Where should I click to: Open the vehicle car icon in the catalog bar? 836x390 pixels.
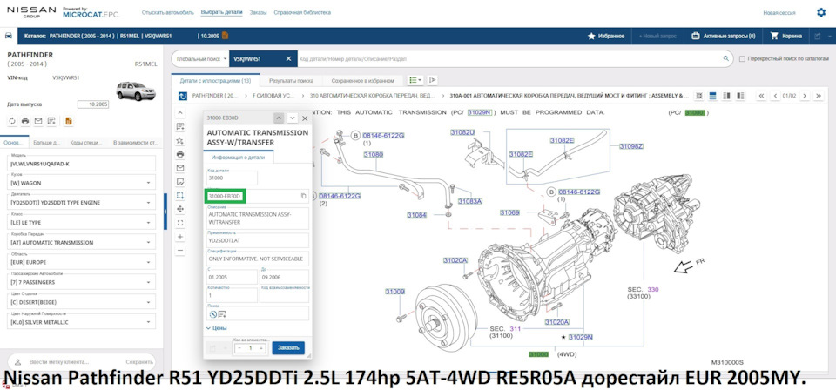[x=8, y=36]
